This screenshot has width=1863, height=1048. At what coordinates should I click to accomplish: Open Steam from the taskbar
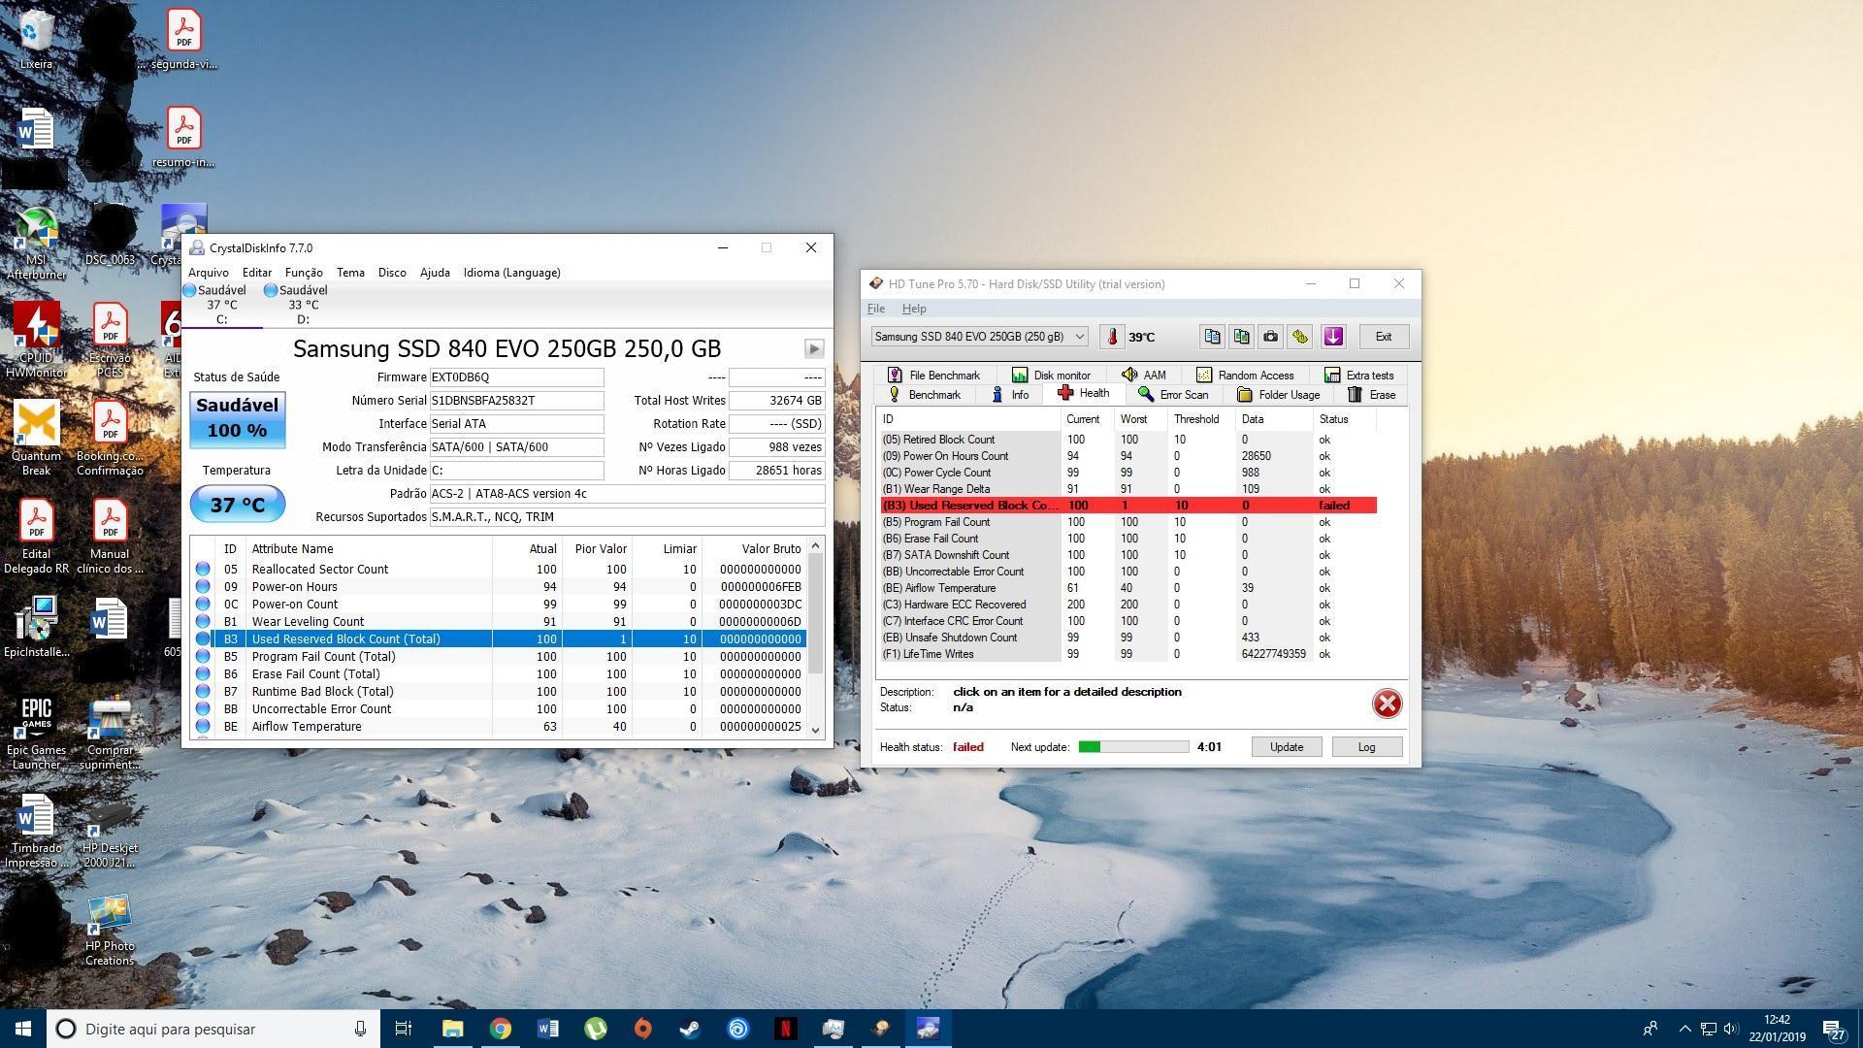pyautogui.click(x=690, y=1029)
